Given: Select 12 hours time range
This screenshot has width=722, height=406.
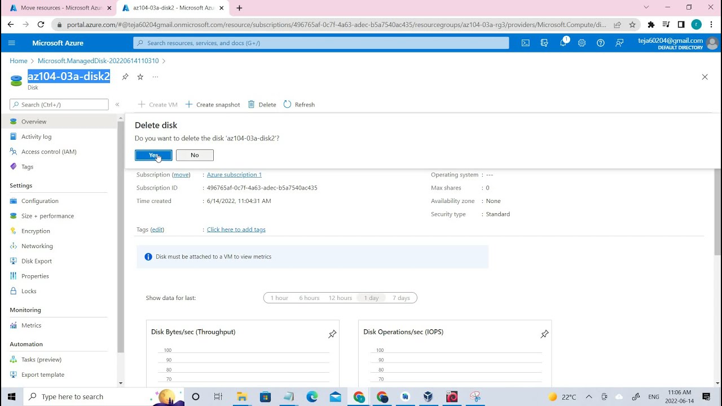Looking at the screenshot, I should pyautogui.click(x=340, y=298).
